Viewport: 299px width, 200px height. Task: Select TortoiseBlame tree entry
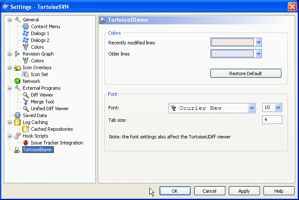pyautogui.click(x=38, y=150)
